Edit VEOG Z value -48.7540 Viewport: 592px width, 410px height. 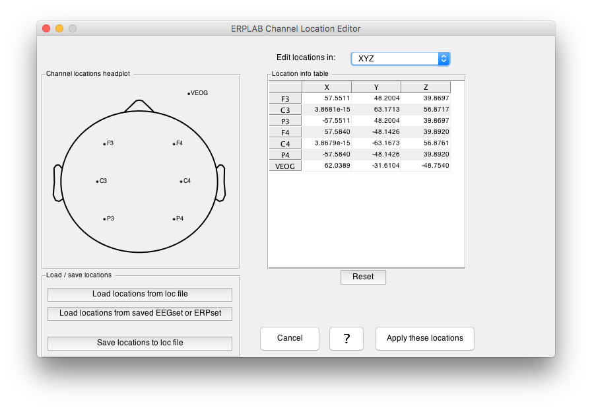click(426, 165)
